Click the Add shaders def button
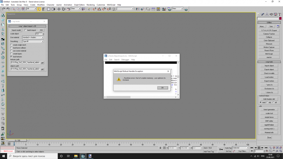283x159 pixels. coord(269,99)
